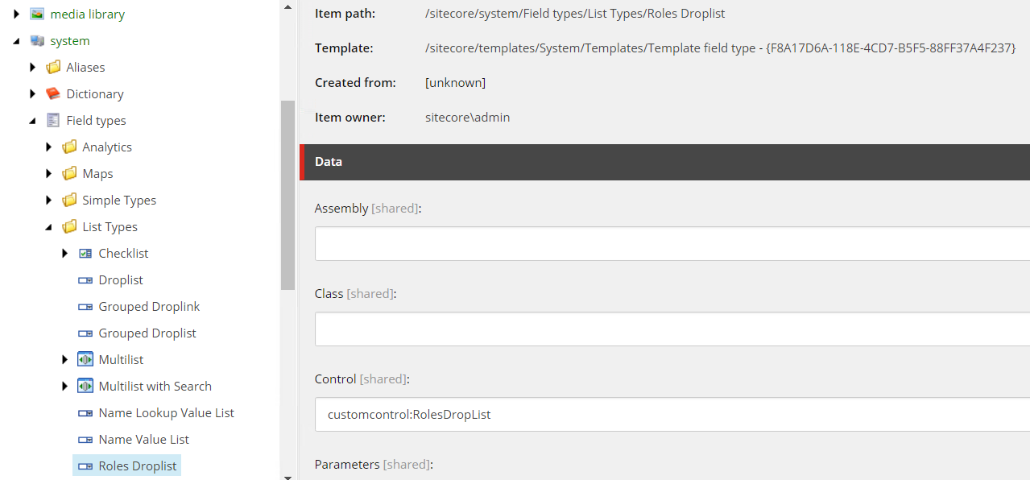Click the Control field with customcontrol:RolesDropList
Screen dimensions: 1030x480
(672, 414)
